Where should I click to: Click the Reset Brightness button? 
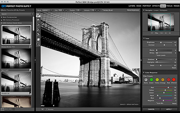pyautogui.click(x=133, y=10)
